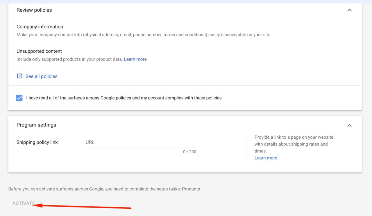Select the Unsupported content heading
This screenshot has height=216, width=372.
(39, 51)
